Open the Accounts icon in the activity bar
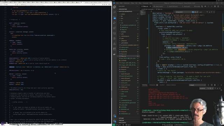This screenshot has height=126, width=224. pos(114,116)
